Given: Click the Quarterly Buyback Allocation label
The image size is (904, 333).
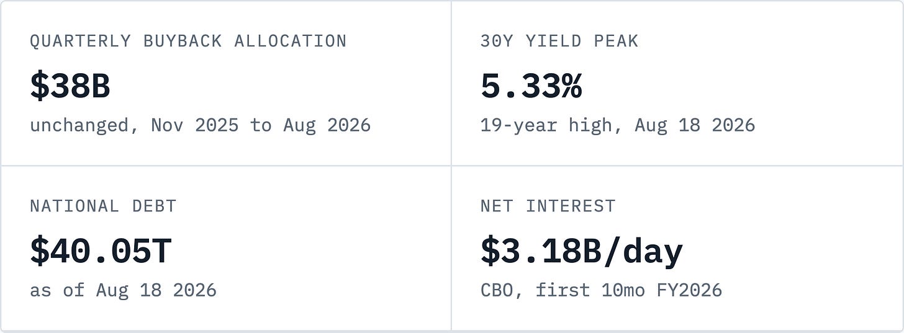Looking at the screenshot, I should (x=188, y=41).
